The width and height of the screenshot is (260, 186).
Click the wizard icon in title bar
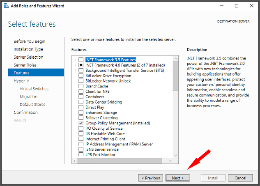click(7, 6)
